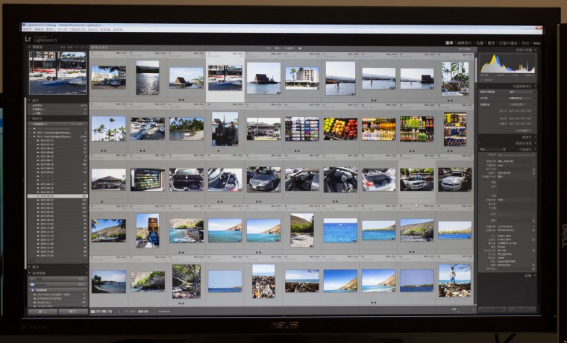Click Auto Tone button in Quick Develop
Image resolution: width=567 pixels, height=343 pixels.
click(x=518, y=104)
